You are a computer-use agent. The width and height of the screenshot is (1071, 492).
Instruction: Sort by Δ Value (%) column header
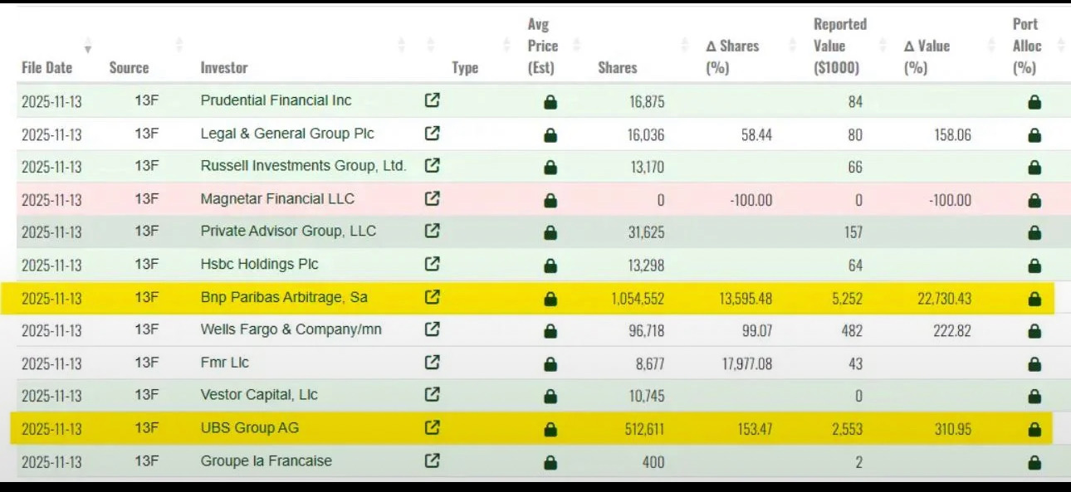click(927, 56)
